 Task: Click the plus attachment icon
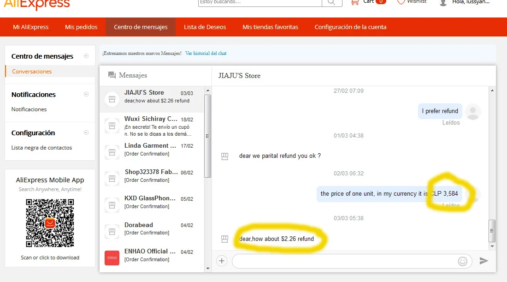222,261
